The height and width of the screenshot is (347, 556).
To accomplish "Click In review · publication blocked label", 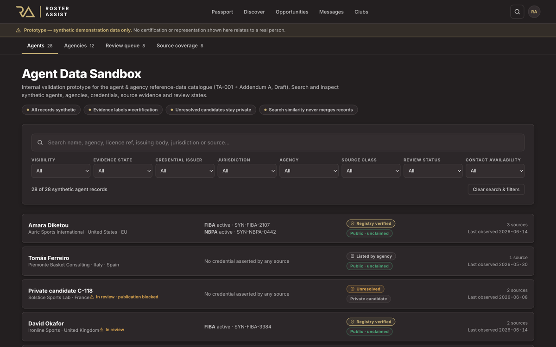I will (127, 297).
